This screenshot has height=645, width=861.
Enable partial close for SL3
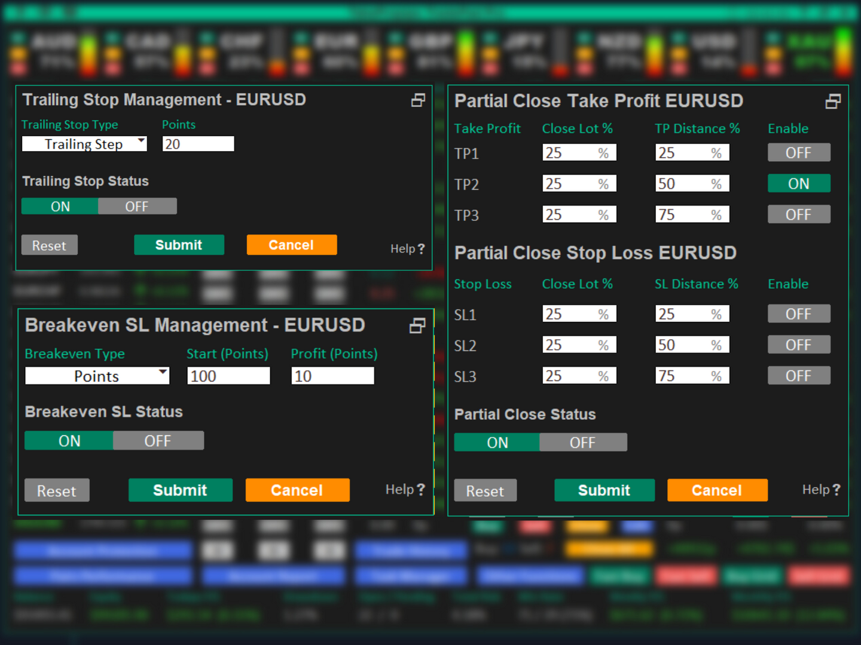[x=799, y=375]
